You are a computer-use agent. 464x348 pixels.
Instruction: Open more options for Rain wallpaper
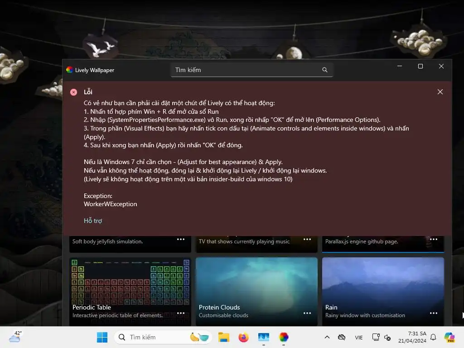(x=434, y=313)
